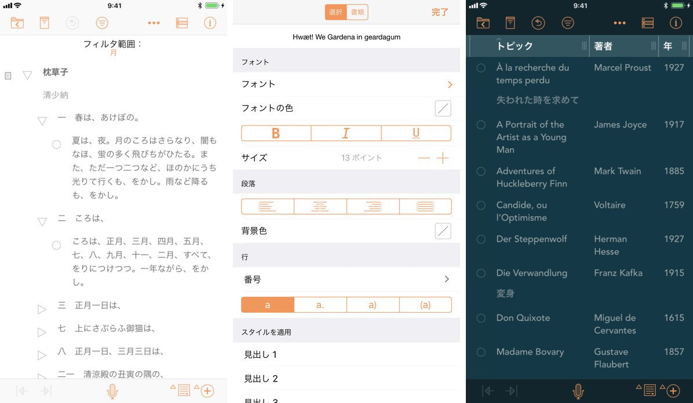Tap the indent icon in dark screen bottom bar
693x403 pixels.
point(512,391)
